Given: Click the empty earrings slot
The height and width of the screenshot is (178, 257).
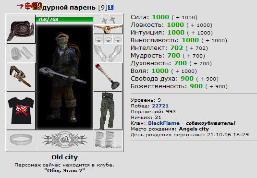Looking at the screenshot, I should 108,20.
